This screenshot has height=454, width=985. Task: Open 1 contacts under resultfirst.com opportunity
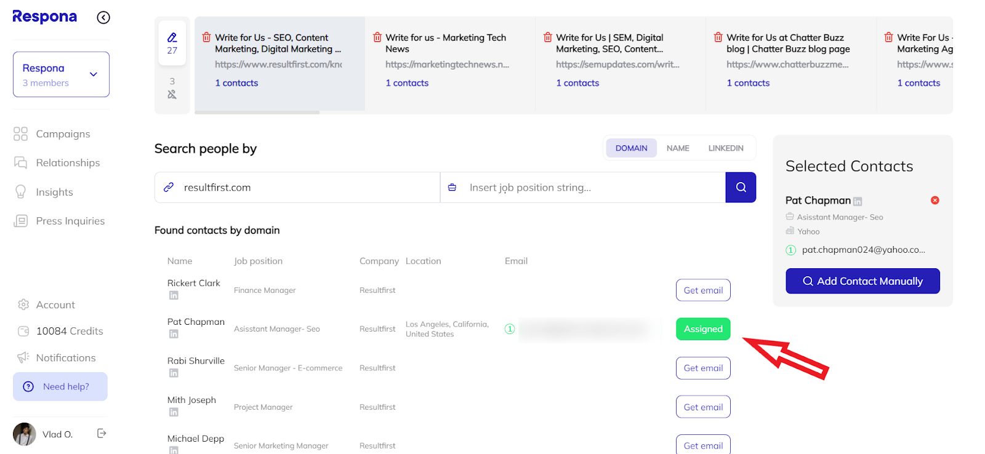click(x=236, y=83)
